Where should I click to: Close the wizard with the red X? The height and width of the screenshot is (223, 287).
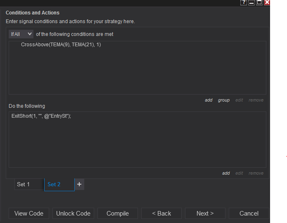[267, 2]
